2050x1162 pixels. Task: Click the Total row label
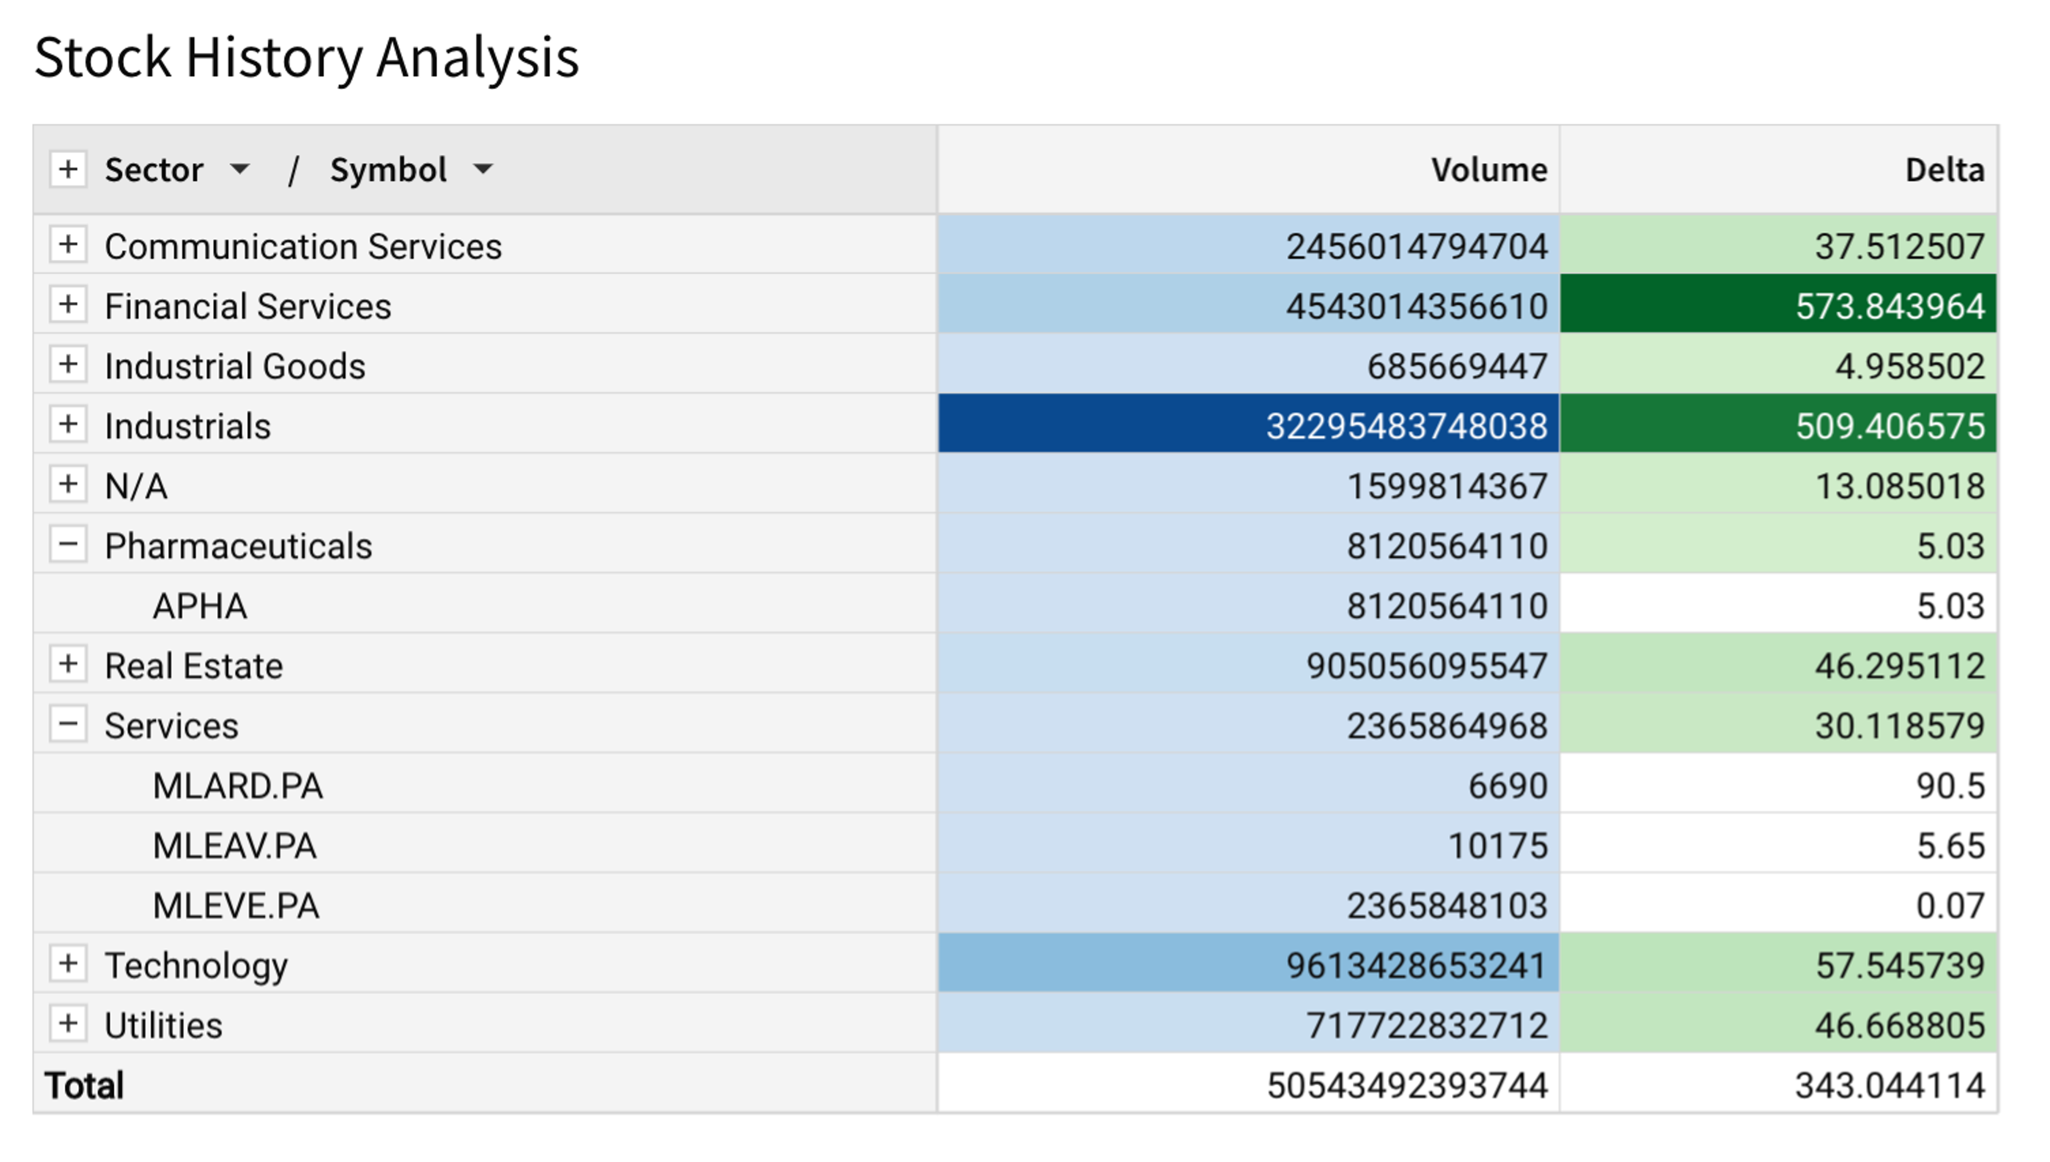[x=85, y=1085]
